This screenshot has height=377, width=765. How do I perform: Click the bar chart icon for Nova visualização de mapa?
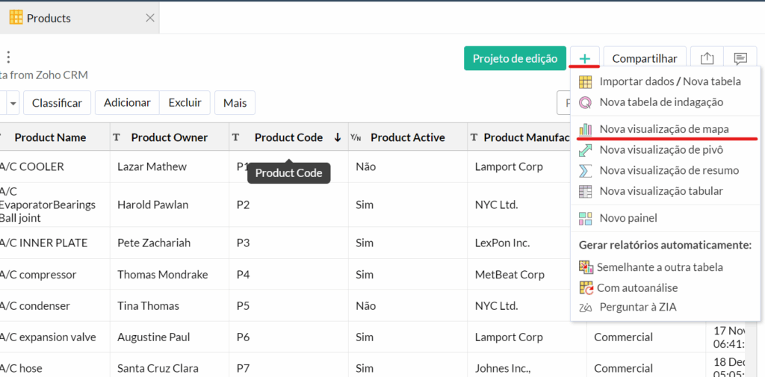coord(585,129)
